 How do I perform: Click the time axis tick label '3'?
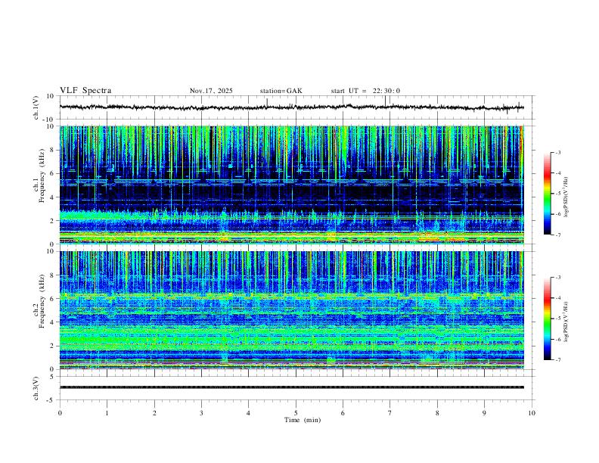(201, 413)
